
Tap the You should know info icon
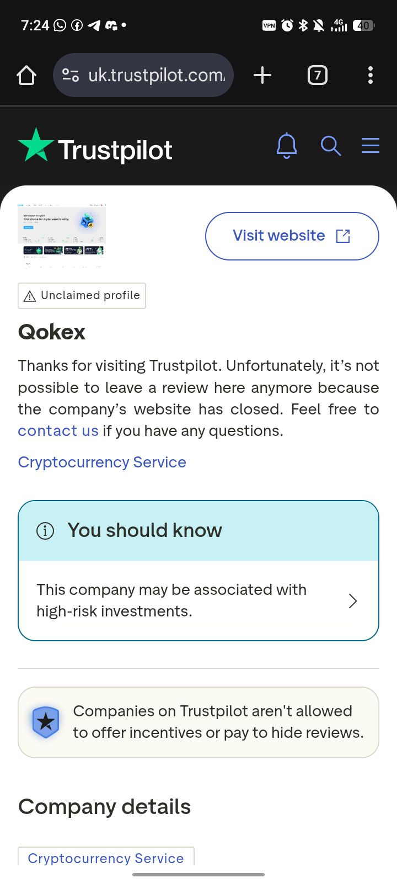coord(45,531)
